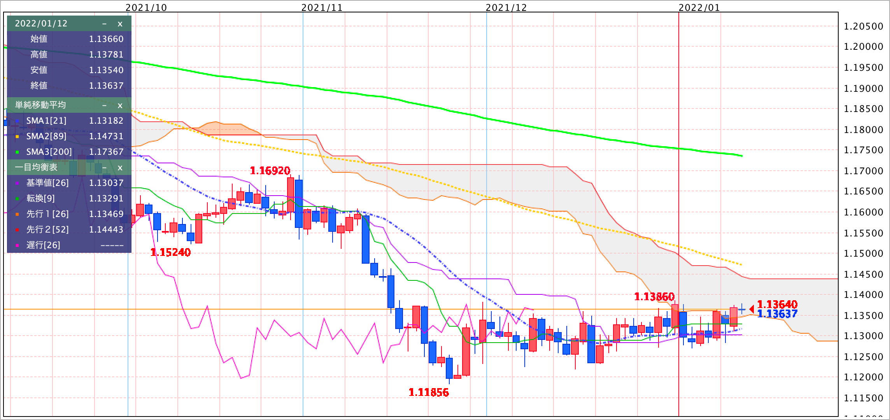The image size is (890, 420).
Task: Click the SMA2[89] value 1.14731
Action: point(106,136)
